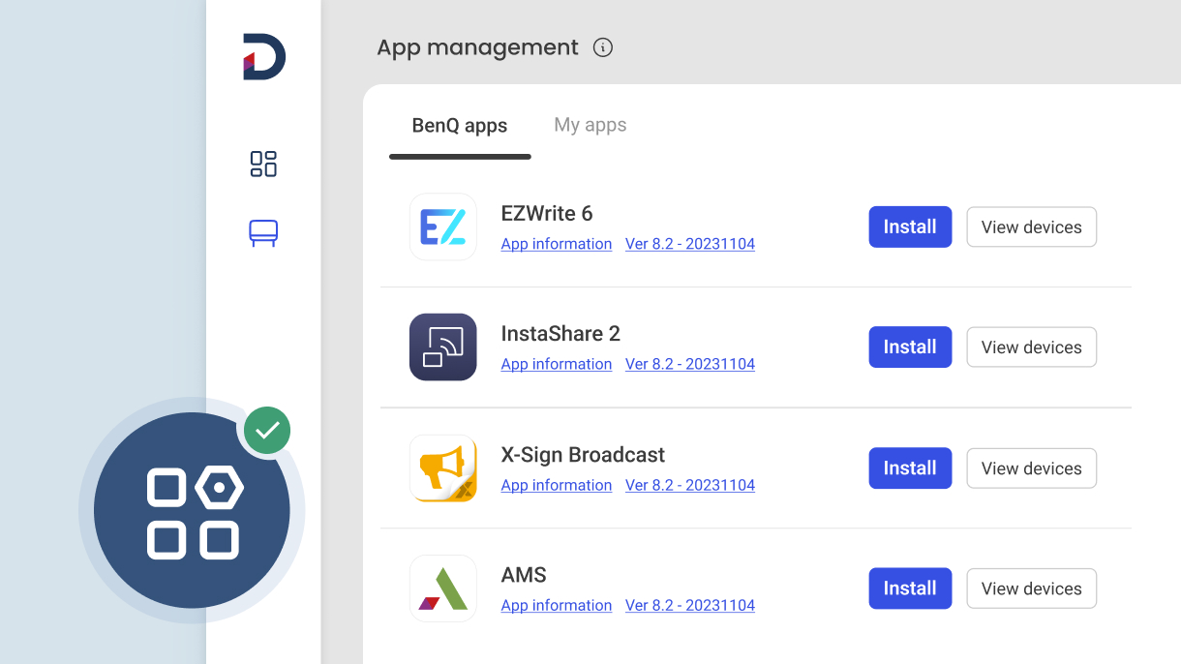Screen dimensions: 1181x664
Task: Click the InstaShare 2 app icon
Action: (x=442, y=347)
